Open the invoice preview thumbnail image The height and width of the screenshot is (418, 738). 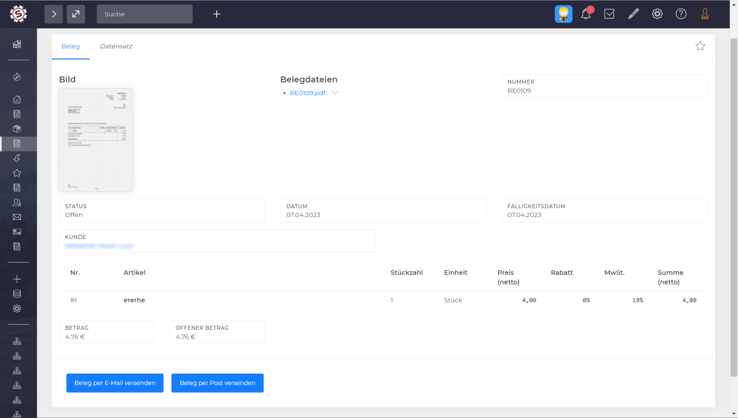96,140
